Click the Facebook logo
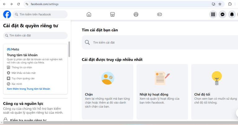The image size is (238, 125). [7, 15]
